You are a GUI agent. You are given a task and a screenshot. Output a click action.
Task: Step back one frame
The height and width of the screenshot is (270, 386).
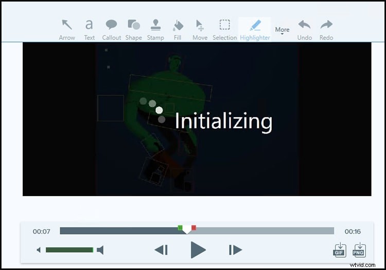pyautogui.click(x=161, y=250)
